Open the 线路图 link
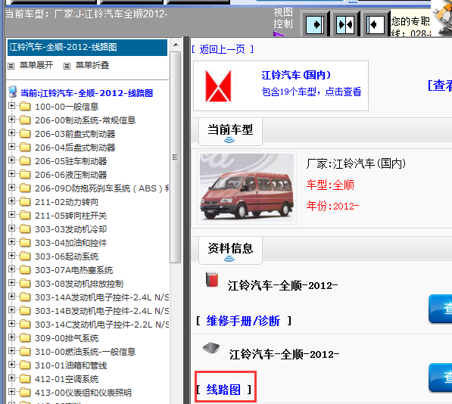Screen dimensions: 452x404 point(223,390)
